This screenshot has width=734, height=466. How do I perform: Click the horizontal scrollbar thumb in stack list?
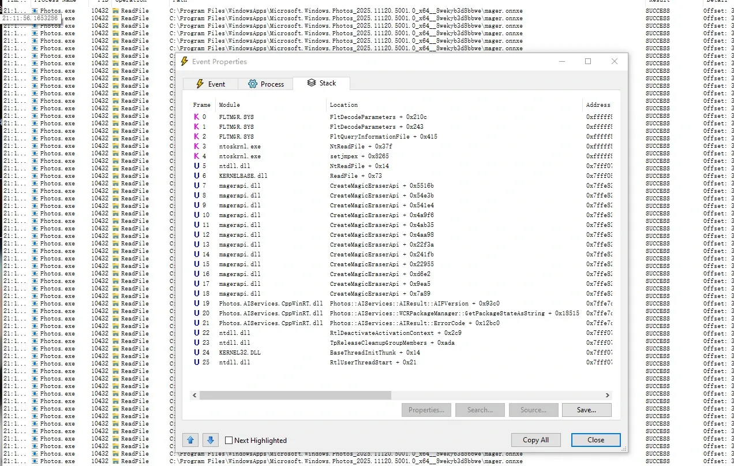pyautogui.click(x=295, y=395)
